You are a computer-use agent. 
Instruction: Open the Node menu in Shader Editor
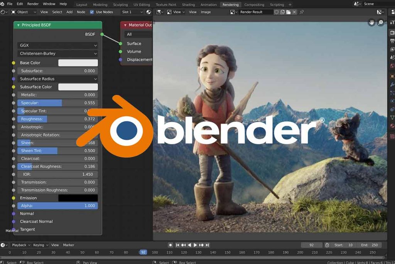(81, 12)
